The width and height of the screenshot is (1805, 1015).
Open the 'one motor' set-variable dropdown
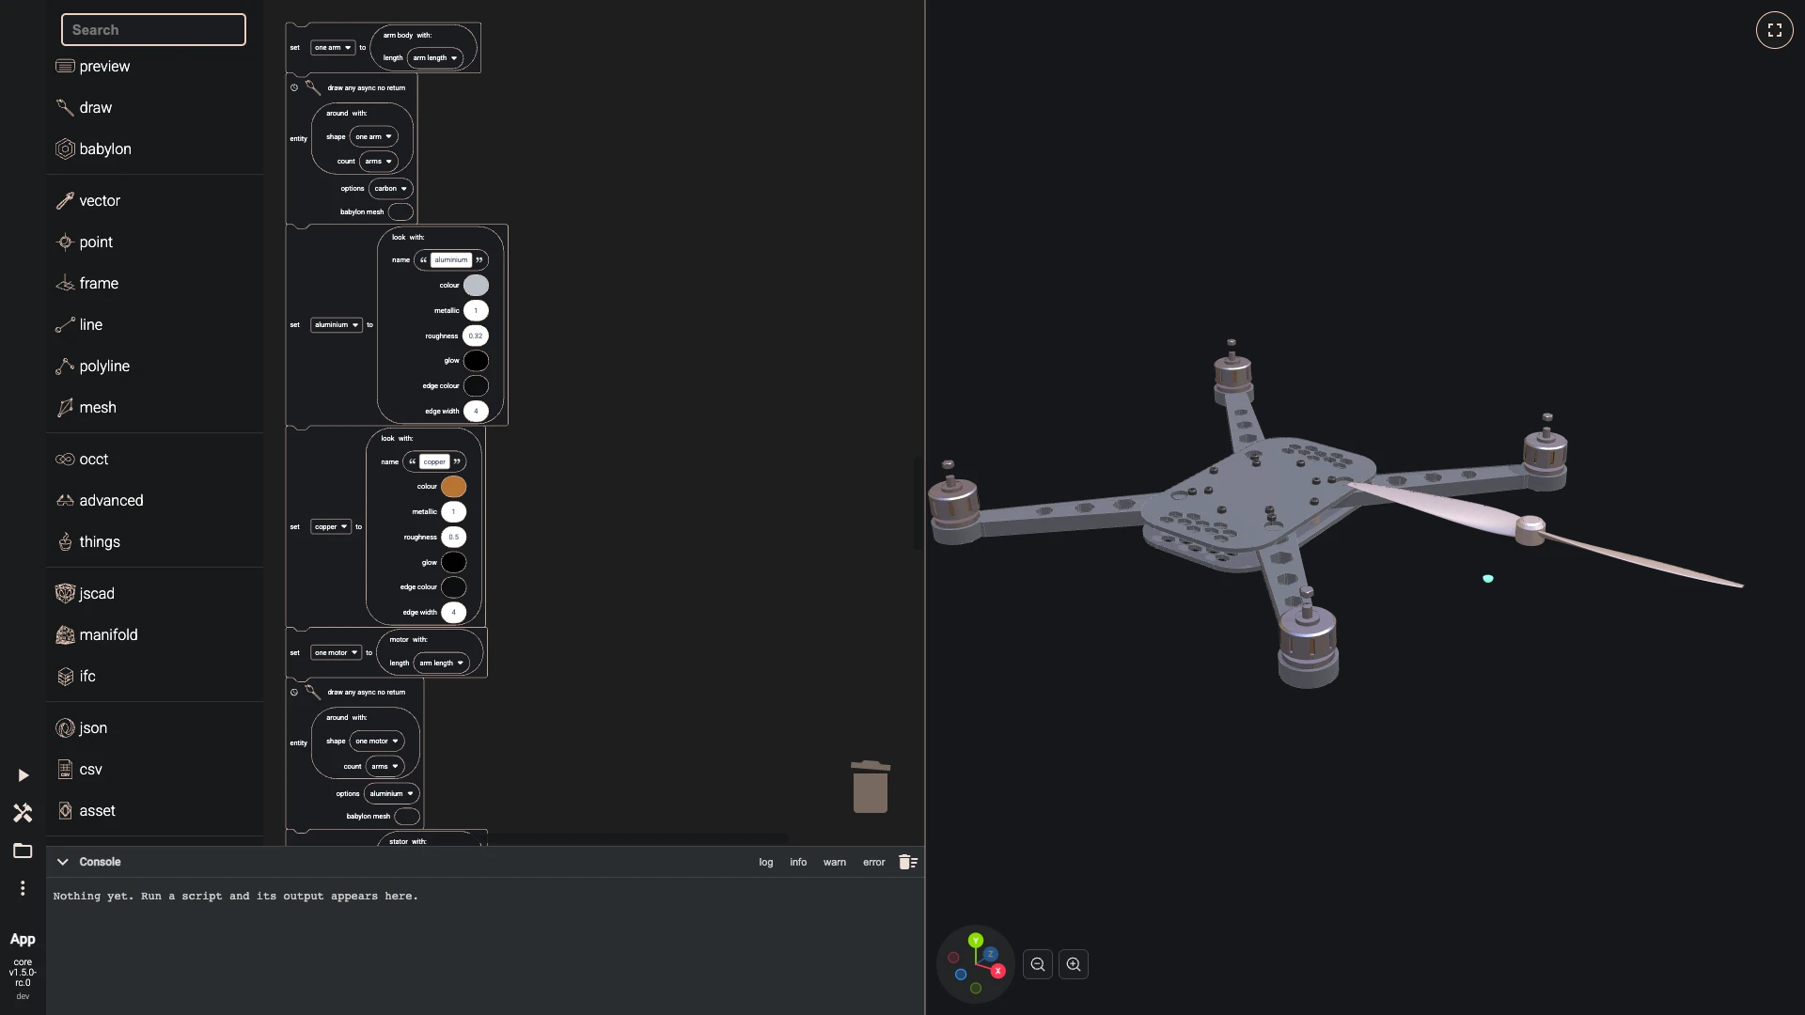point(337,652)
